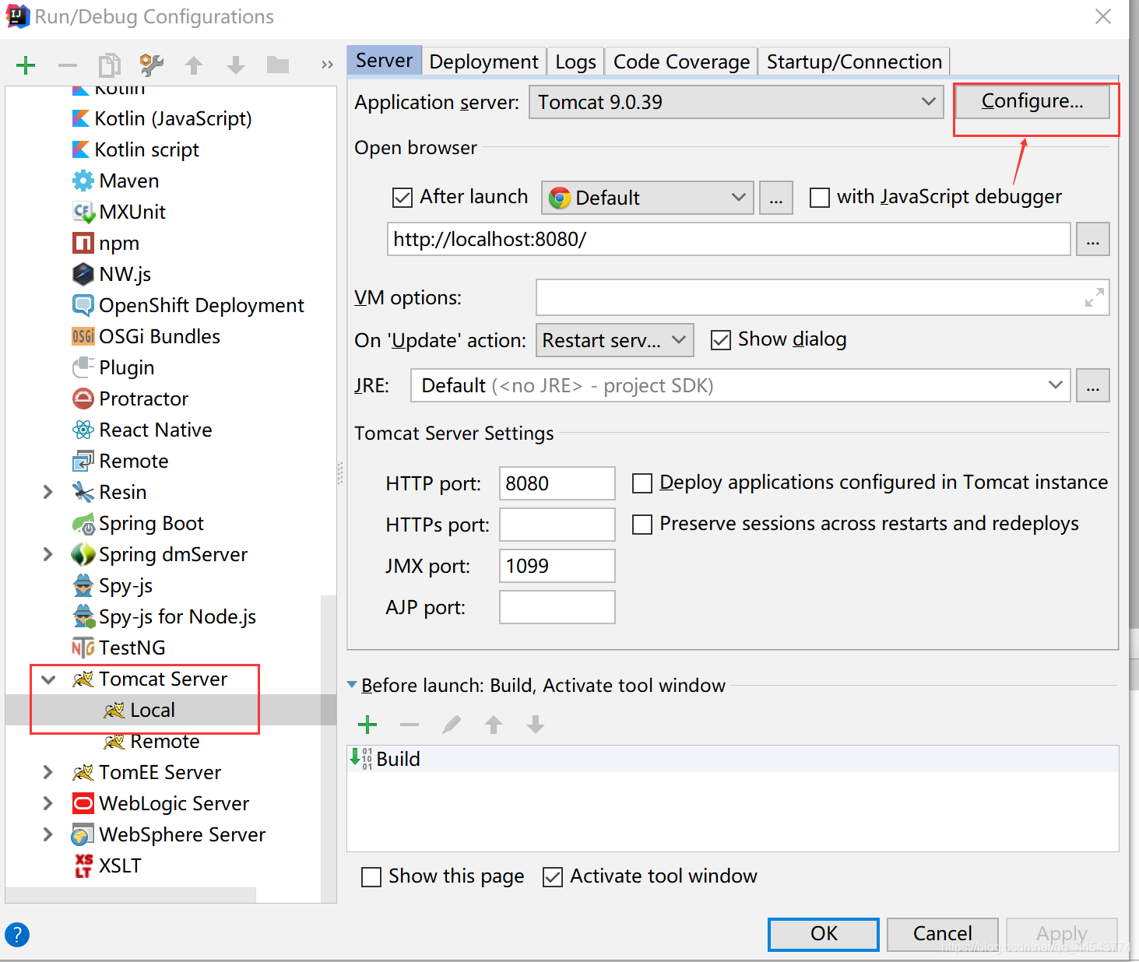Switch to the Logs tab
The width and height of the screenshot is (1139, 962).
(575, 61)
